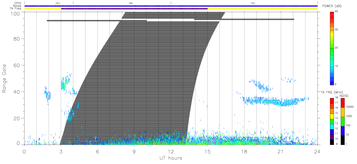Click the green swatch in NOISE legend
The image size is (357, 164).
342,121
